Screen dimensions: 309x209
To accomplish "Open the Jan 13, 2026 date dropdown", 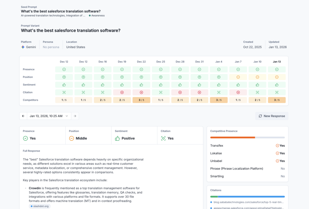I will 49,116.
